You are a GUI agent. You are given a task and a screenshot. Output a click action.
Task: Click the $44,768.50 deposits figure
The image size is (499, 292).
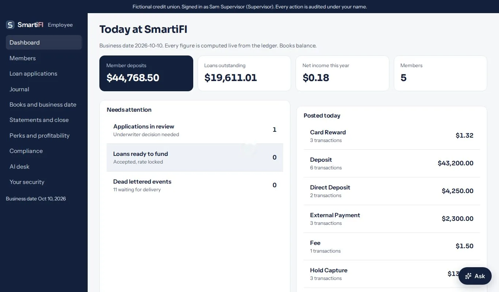pos(133,78)
